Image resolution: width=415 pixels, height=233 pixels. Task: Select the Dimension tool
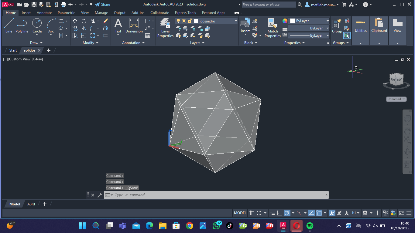click(x=134, y=25)
